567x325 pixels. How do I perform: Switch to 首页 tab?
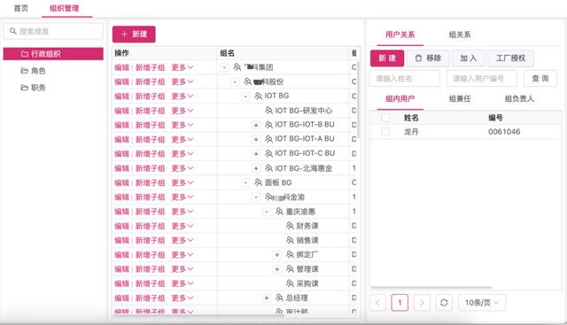click(21, 8)
